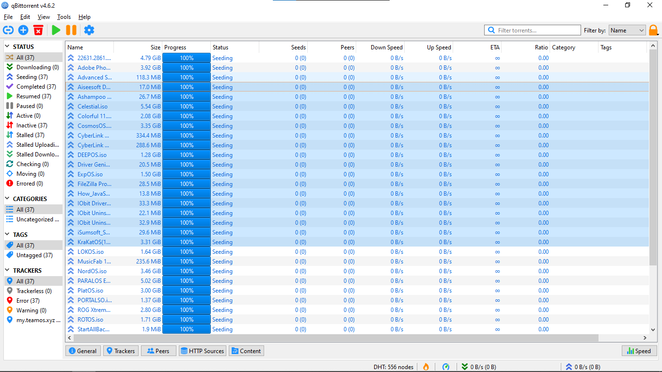Select the Uncategorized category filter
This screenshot has height=372, width=662.
33,219
